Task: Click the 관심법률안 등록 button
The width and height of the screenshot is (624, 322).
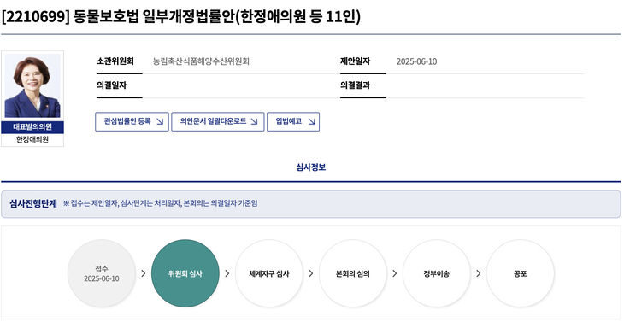Action: [132, 121]
